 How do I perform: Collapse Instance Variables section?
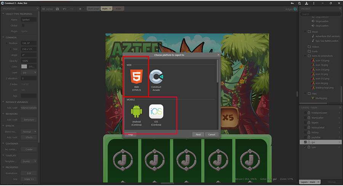3,102
